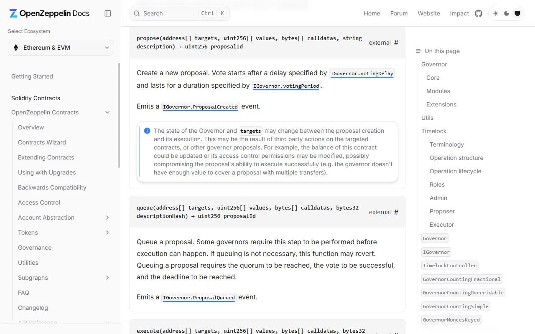Jump to Operation lifecycle section
This screenshot has height=334, width=535.
click(455, 171)
